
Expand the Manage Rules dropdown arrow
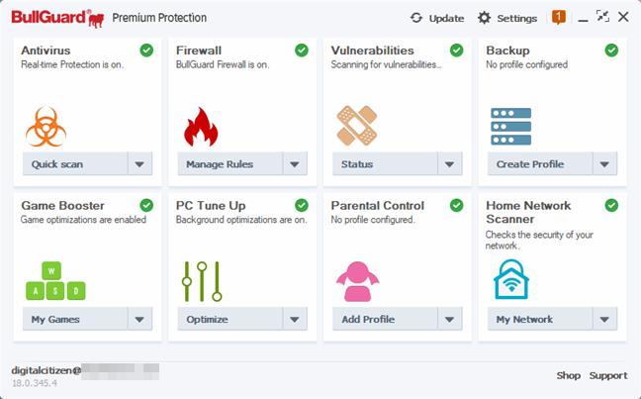click(295, 164)
